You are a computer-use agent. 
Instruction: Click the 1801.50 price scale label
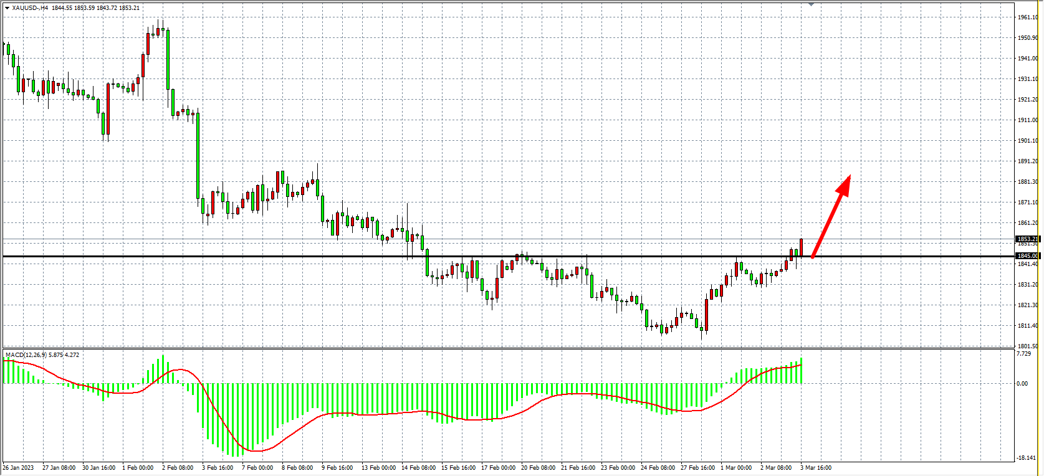point(1027,346)
